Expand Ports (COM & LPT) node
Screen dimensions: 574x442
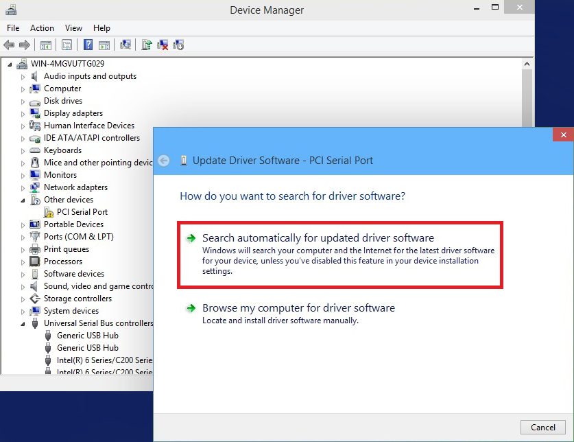pyautogui.click(x=23, y=237)
